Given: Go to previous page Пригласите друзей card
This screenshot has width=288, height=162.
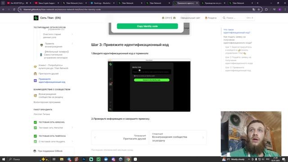Looking at the screenshot, I should click(x=120, y=137).
